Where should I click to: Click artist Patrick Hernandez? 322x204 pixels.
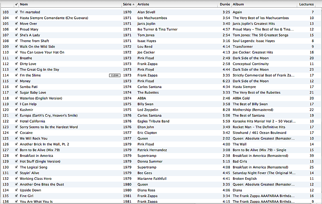152,150
